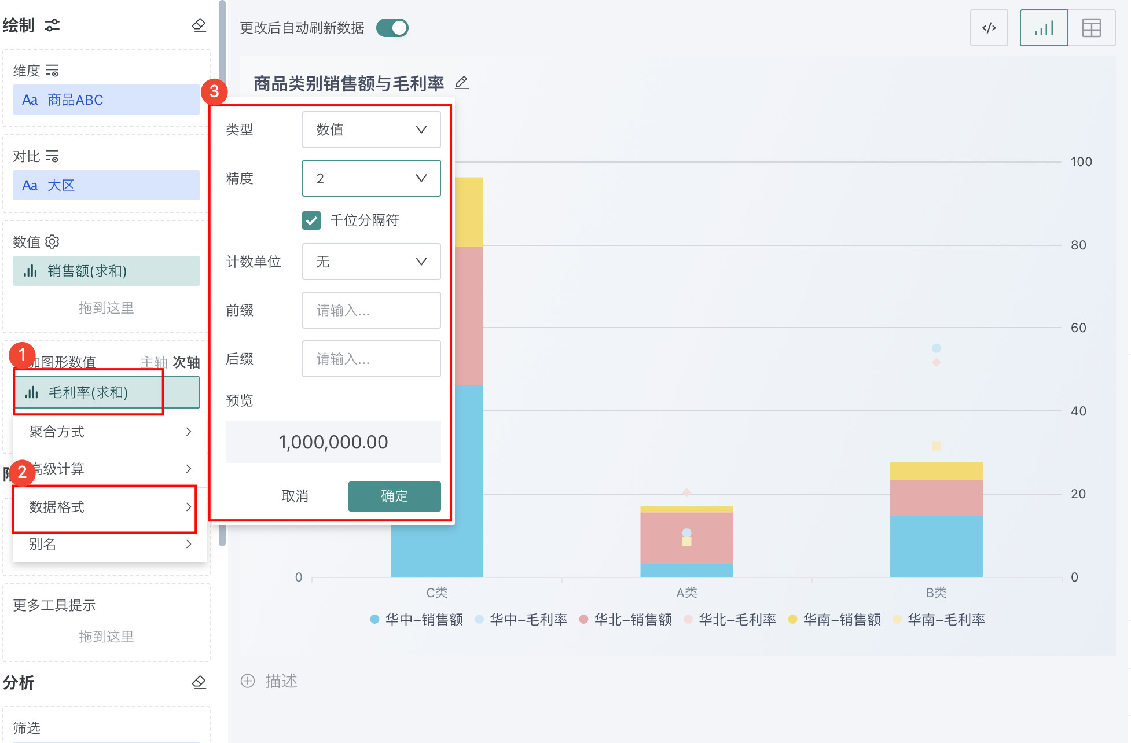Click the settings sliders icon beside 绘制
The width and height of the screenshot is (1131, 743).
click(x=52, y=25)
